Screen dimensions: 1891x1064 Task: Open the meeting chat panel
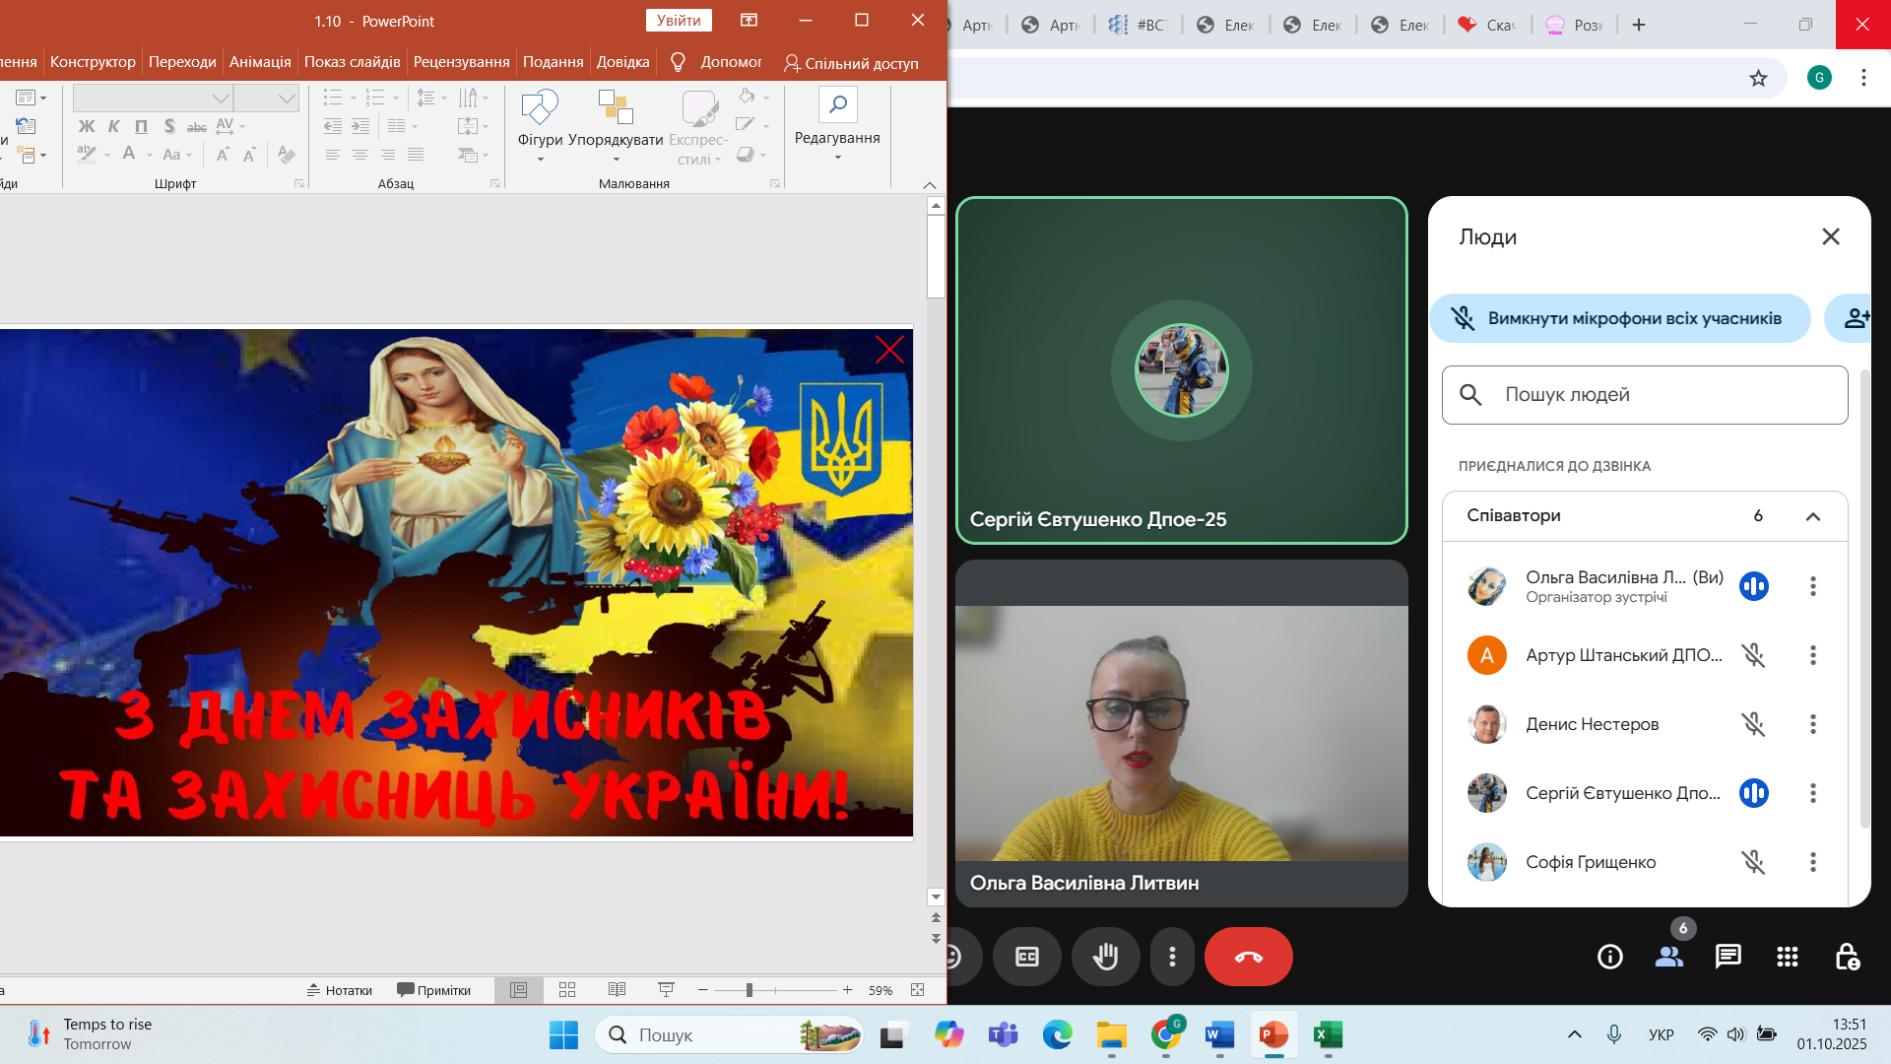click(1728, 957)
